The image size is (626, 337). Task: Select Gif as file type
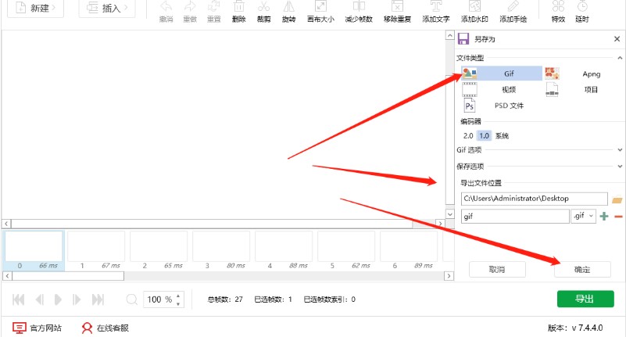pyautogui.click(x=502, y=73)
